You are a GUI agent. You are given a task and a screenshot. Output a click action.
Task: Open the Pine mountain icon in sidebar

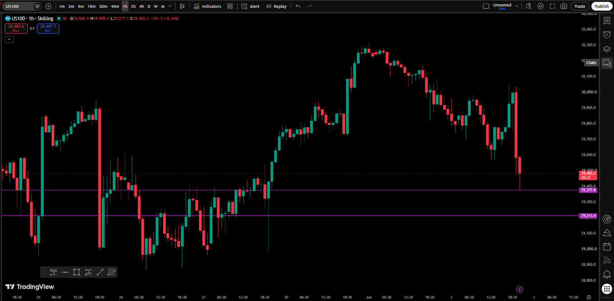607,233
